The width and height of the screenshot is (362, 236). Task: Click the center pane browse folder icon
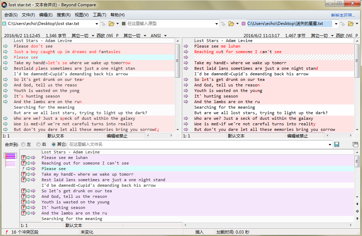(x=231, y=24)
